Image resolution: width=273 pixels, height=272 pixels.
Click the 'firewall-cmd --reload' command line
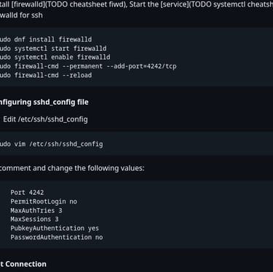[x=46, y=75]
